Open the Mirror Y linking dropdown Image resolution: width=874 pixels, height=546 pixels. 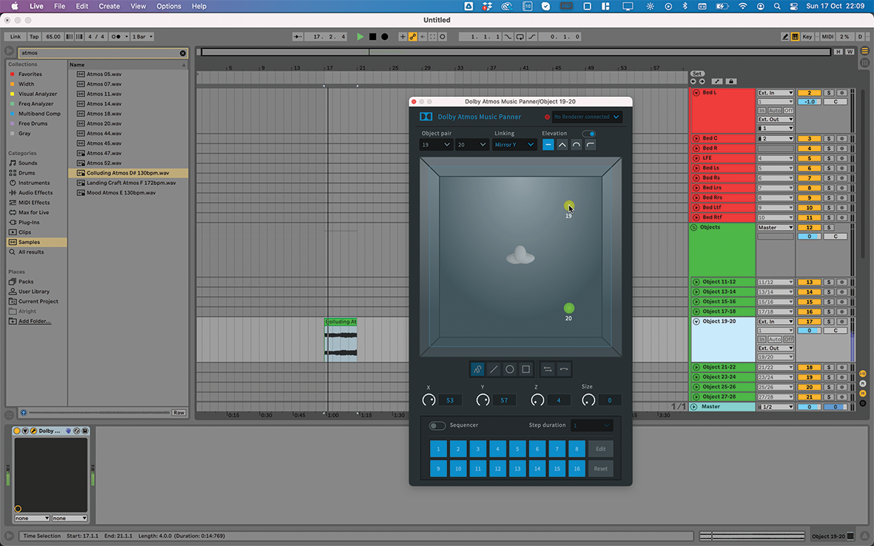[514, 144]
